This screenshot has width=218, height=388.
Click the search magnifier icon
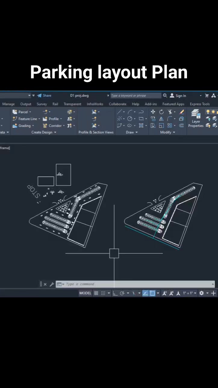pos(165,95)
